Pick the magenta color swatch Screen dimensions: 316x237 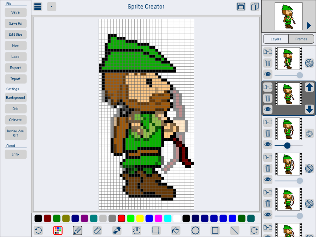pos(158,218)
